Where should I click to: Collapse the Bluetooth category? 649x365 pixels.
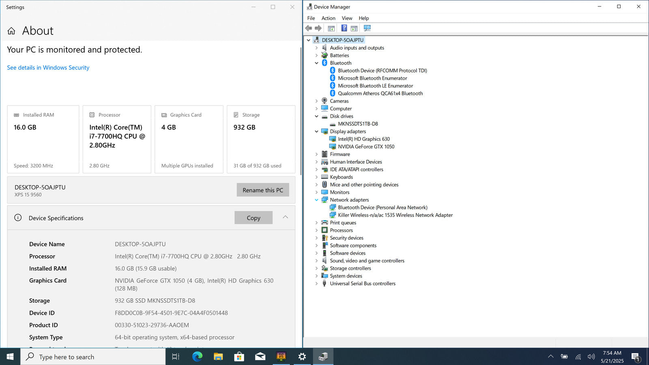[317, 63]
